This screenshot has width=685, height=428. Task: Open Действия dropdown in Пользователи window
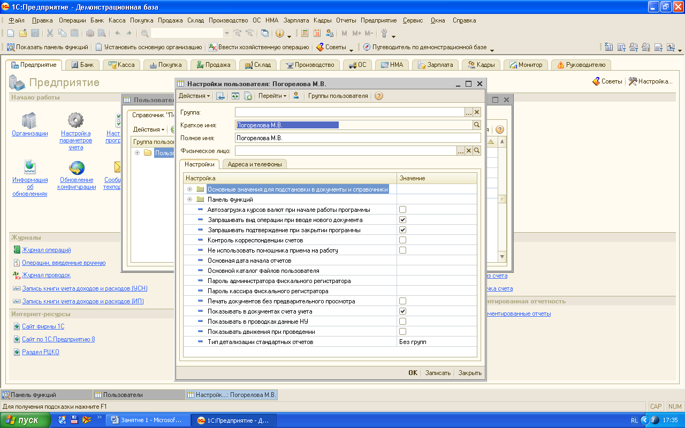coord(149,129)
